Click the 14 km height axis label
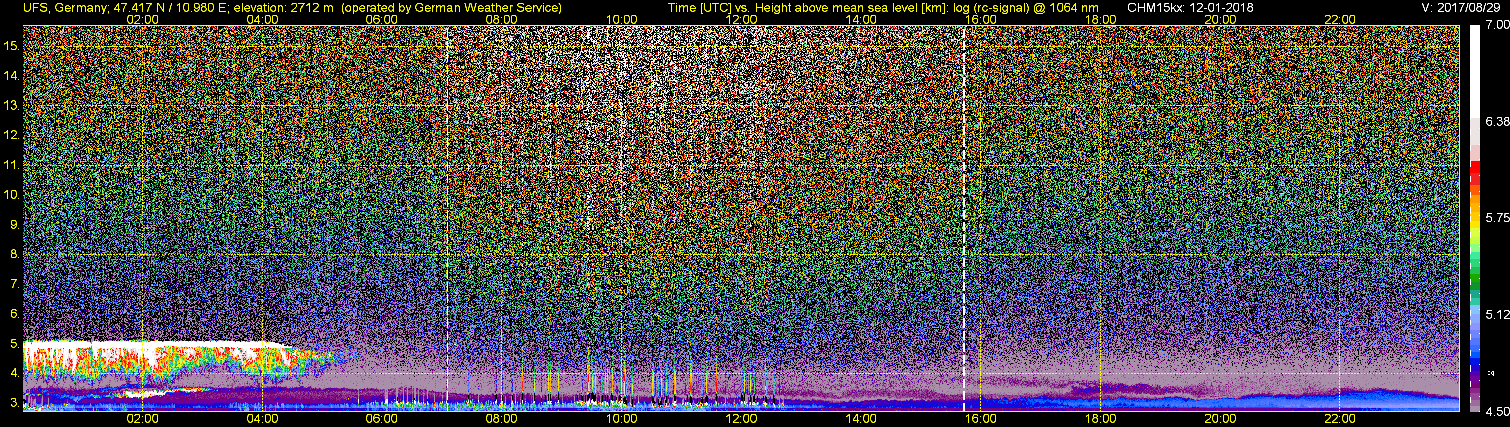This screenshot has width=1510, height=427. (x=11, y=75)
